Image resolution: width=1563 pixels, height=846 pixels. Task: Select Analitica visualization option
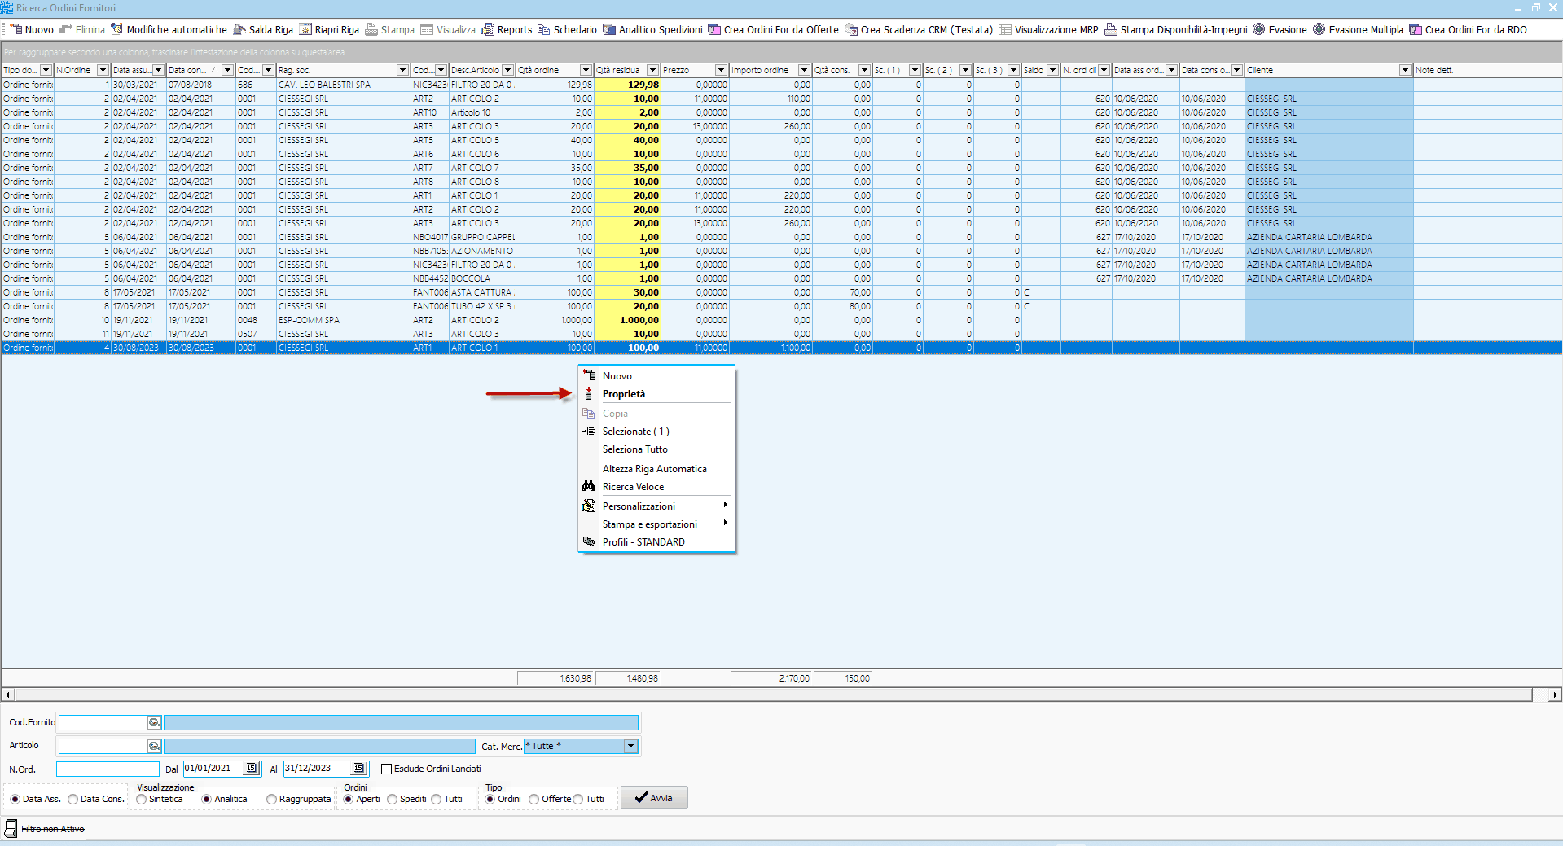tap(206, 799)
